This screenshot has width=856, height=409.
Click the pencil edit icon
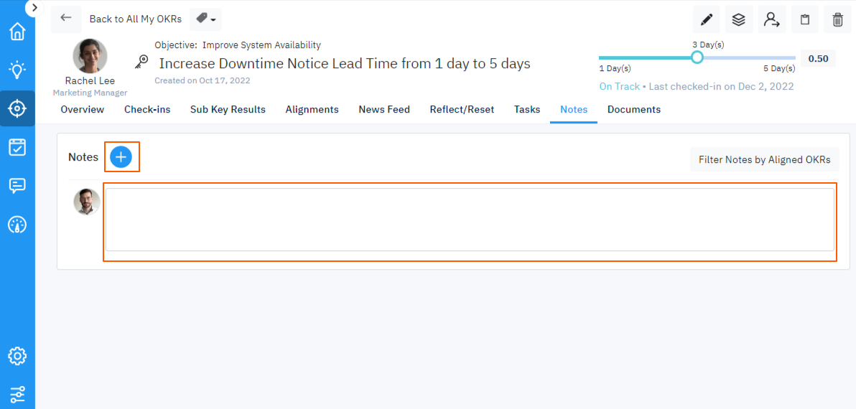(706, 19)
